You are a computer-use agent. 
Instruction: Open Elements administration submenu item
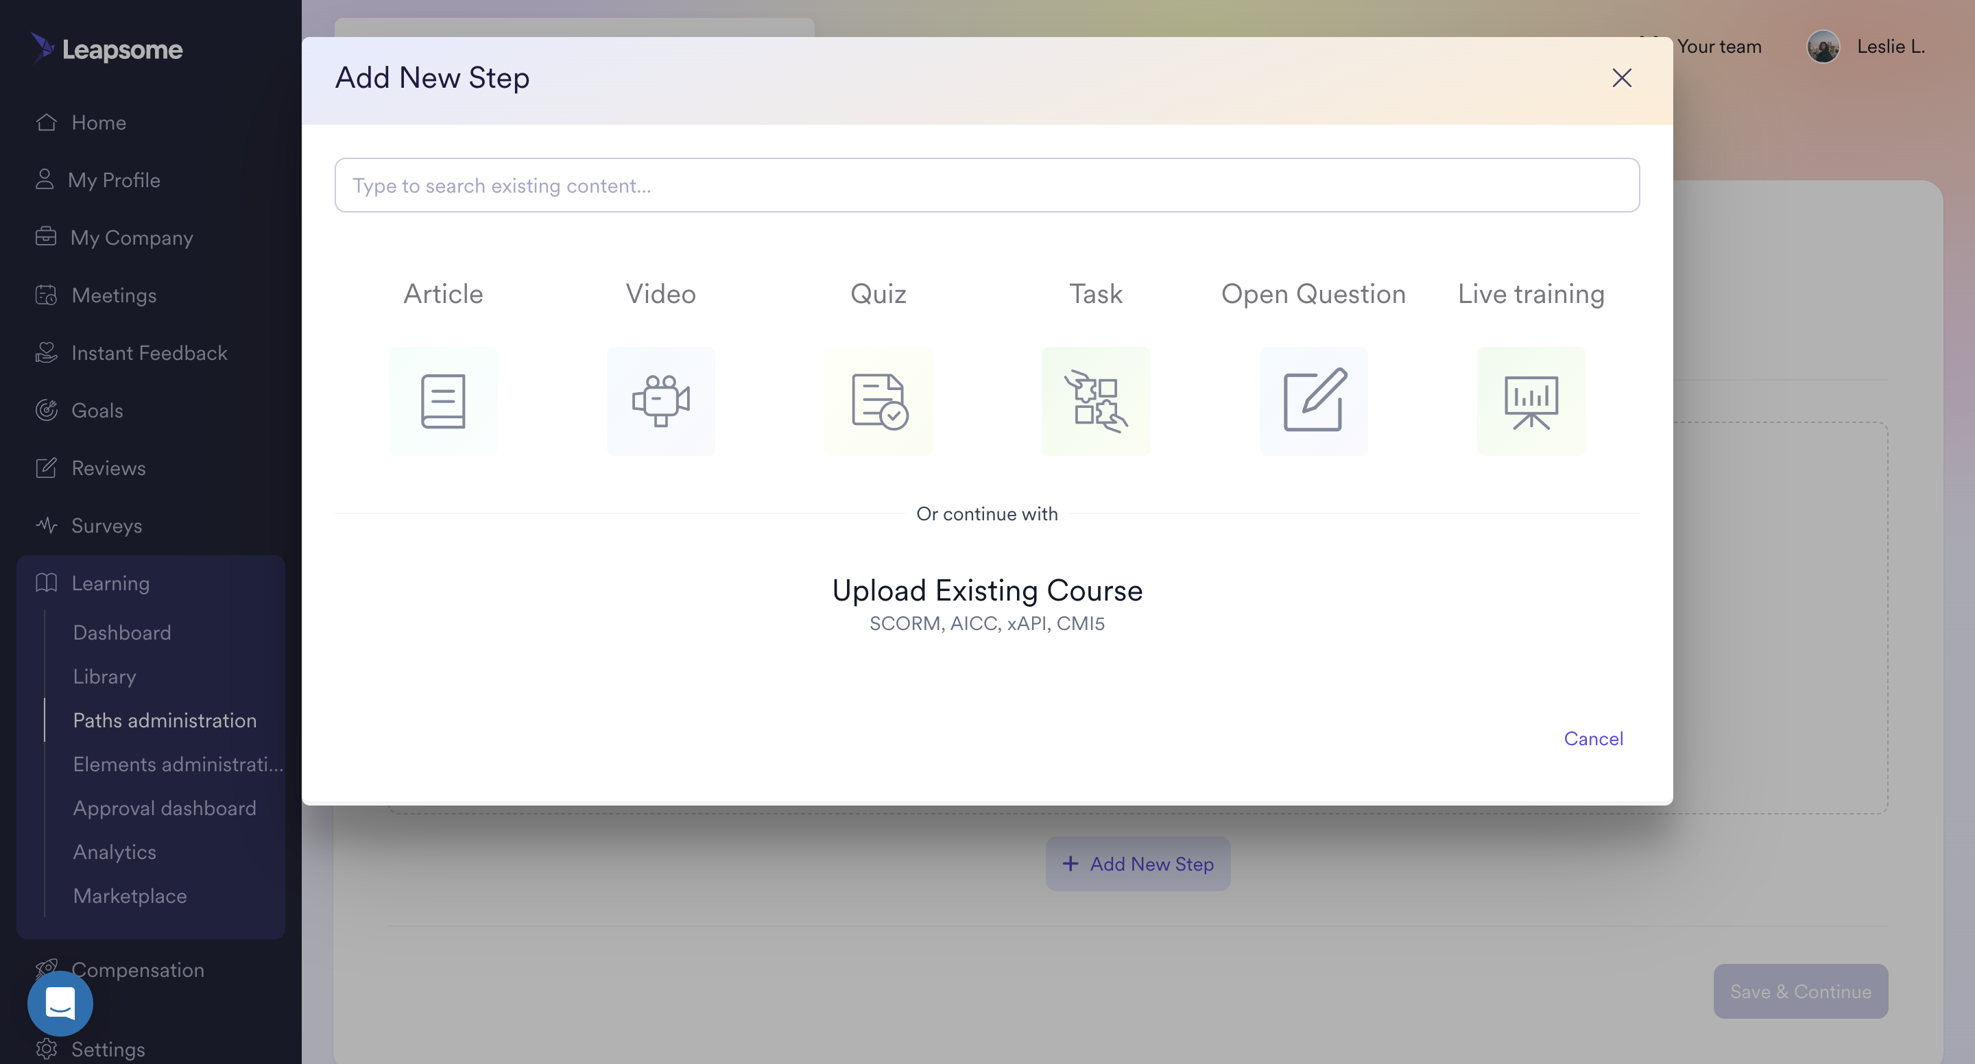pyautogui.click(x=178, y=764)
